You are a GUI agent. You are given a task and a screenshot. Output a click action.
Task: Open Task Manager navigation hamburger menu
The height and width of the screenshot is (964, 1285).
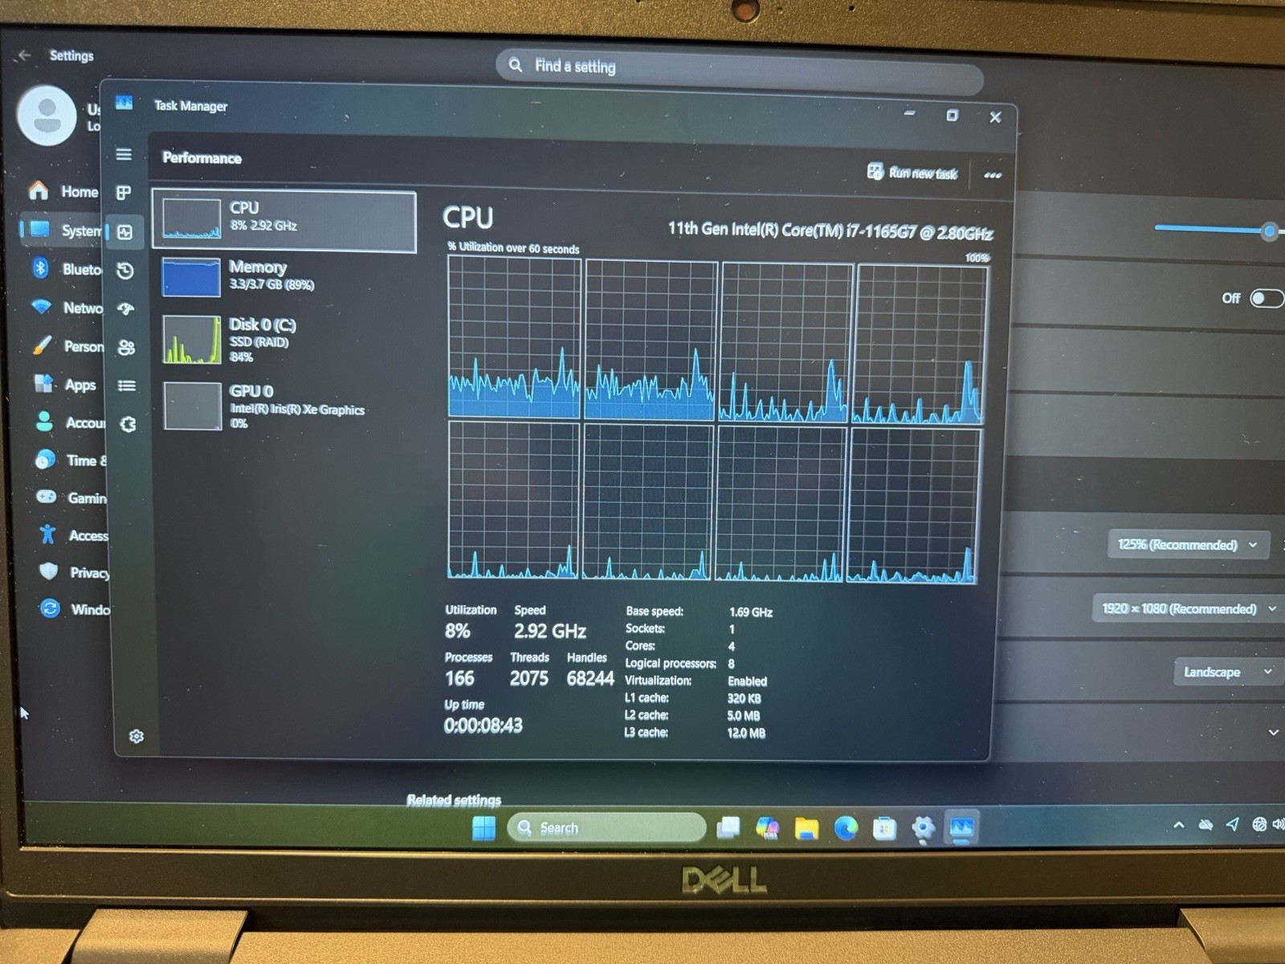click(124, 154)
